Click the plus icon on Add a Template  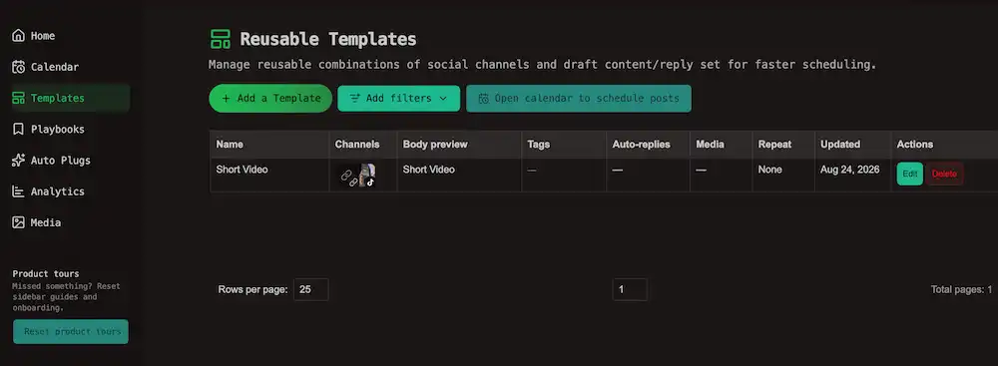[226, 99]
